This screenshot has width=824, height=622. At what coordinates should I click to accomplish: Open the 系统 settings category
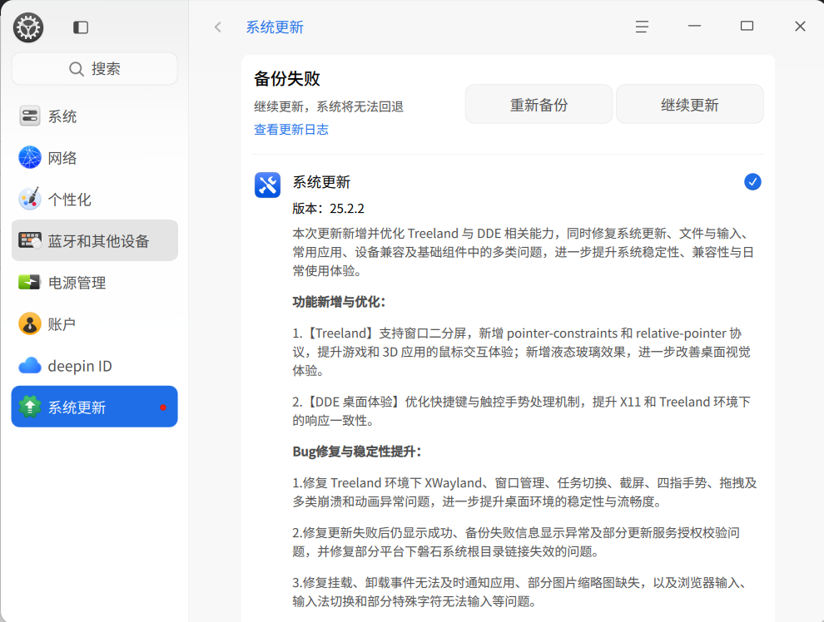coord(95,116)
